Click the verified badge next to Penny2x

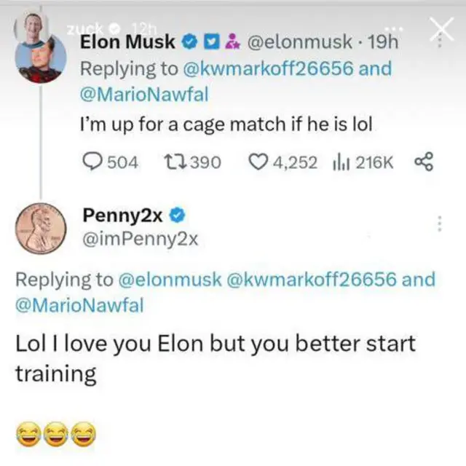point(176,215)
